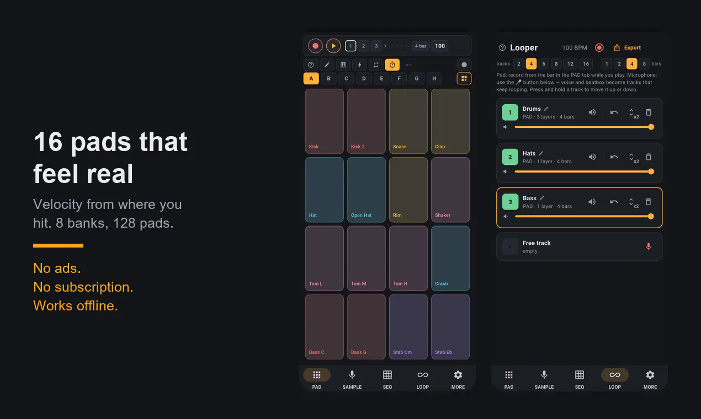
Task: Hit the orange play button on pad screen
Action: tap(333, 46)
